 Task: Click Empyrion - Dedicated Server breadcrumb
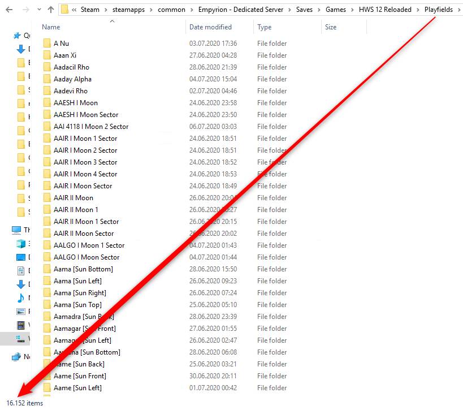tap(241, 10)
